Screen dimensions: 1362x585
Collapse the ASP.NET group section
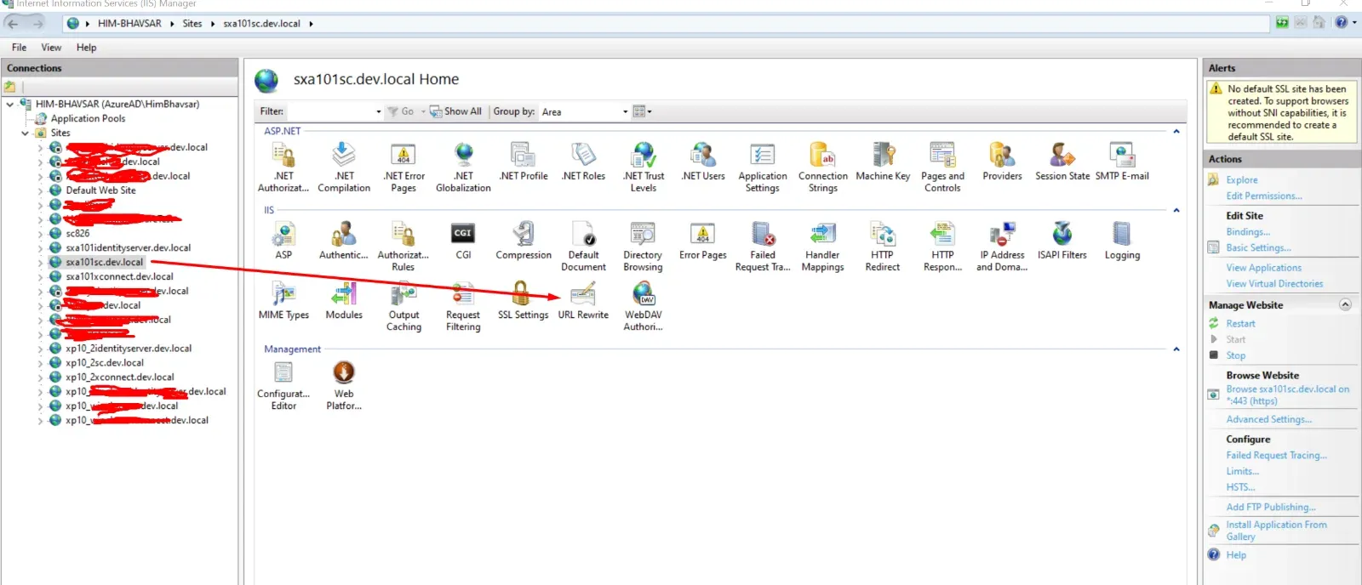point(1176,132)
